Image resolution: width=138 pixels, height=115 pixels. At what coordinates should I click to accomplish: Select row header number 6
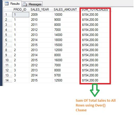tap(8, 40)
